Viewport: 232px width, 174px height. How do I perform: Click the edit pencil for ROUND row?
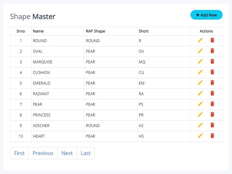click(x=200, y=40)
